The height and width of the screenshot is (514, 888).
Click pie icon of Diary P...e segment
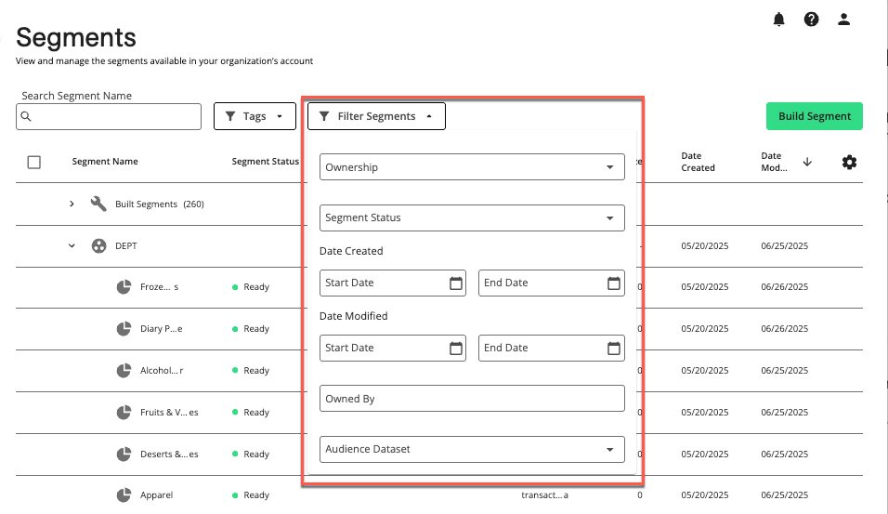click(x=124, y=329)
